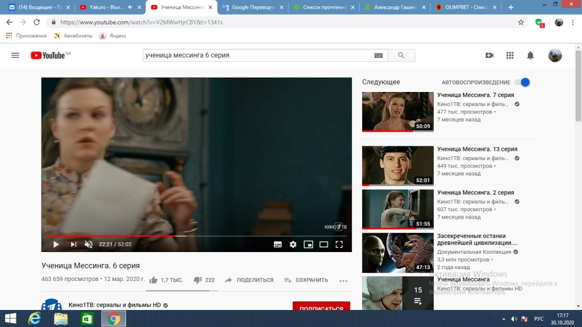Screen dimensions: 582x327
Task: Open the Ученица Мессинга playlist thumbnail
Action: click(x=397, y=294)
